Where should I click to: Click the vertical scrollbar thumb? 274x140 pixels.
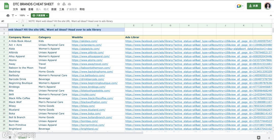[273, 30]
